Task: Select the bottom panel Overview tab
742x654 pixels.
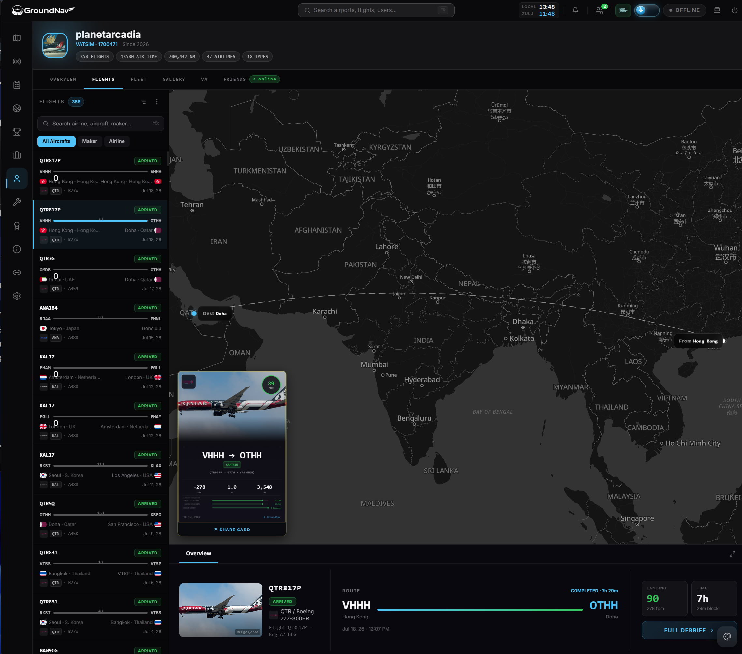Action: point(198,553)
